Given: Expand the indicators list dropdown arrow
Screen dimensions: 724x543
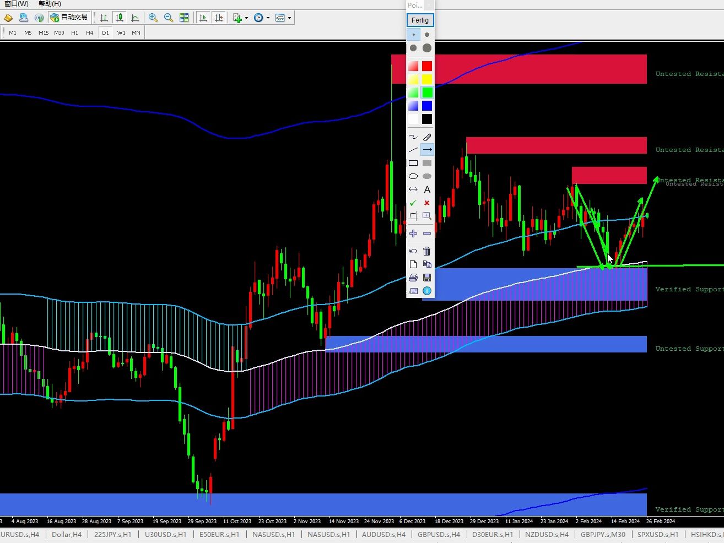Looking at the screenshot, I should tap(246, 18).
